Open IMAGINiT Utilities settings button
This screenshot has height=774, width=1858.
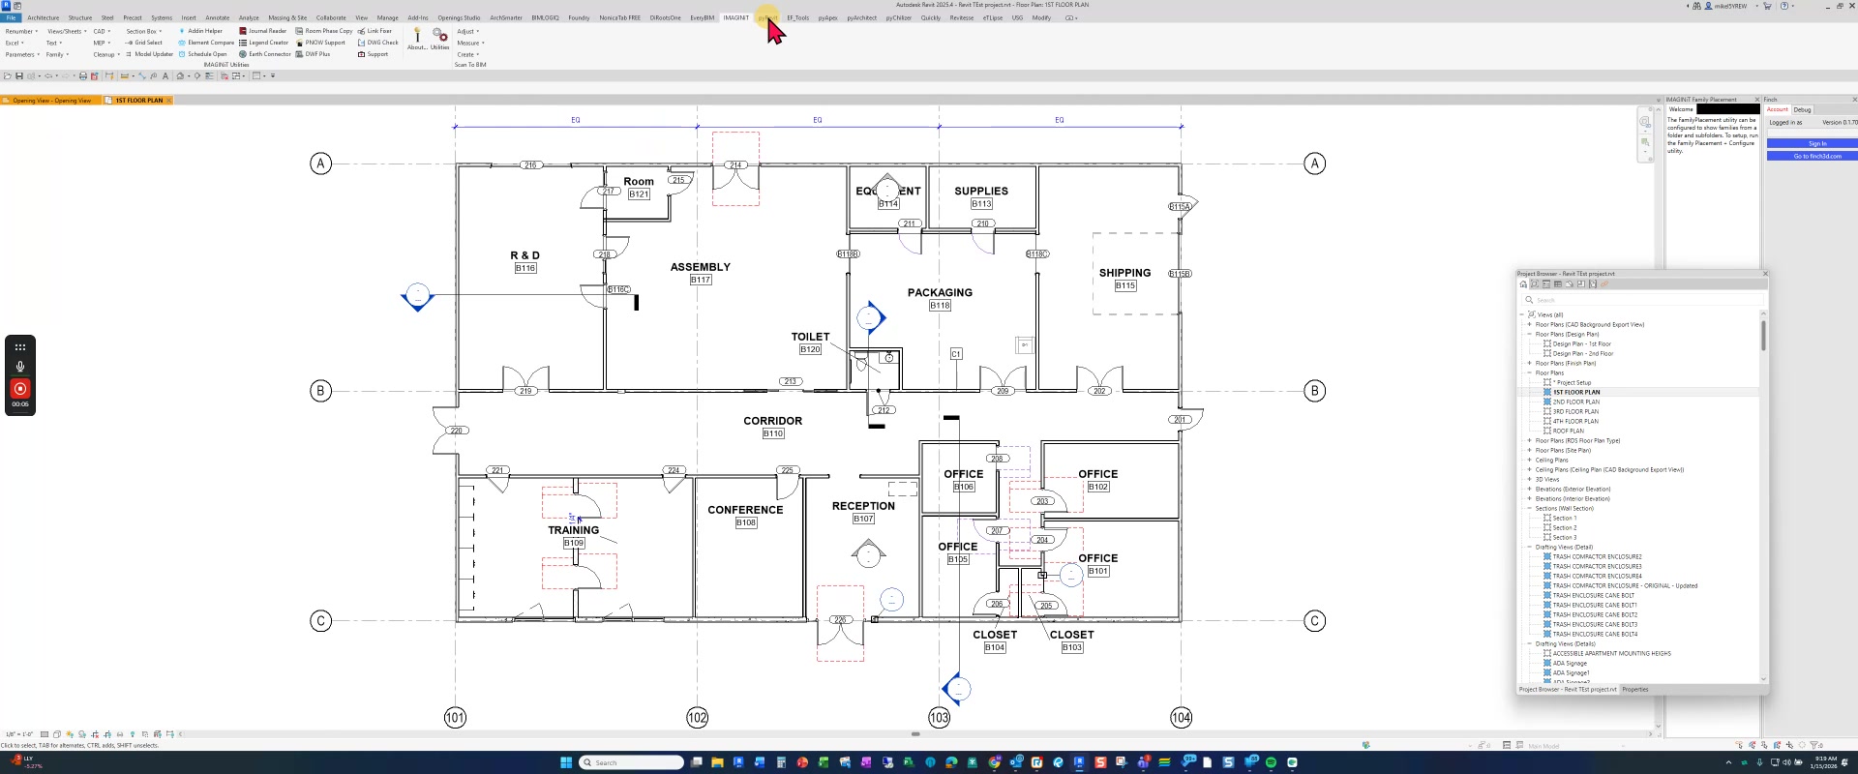pyautogui.click(x=439, y=37)
